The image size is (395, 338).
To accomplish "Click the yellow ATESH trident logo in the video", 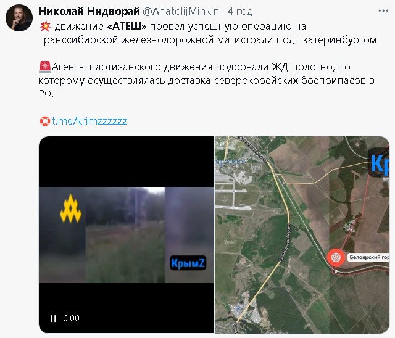I will [70, 208].
